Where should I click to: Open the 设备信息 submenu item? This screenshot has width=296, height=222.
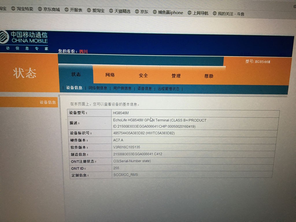74,88
